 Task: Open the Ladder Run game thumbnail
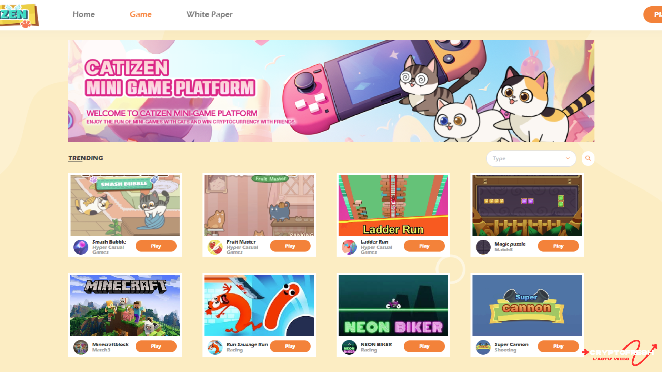click(x=393, y=205)
